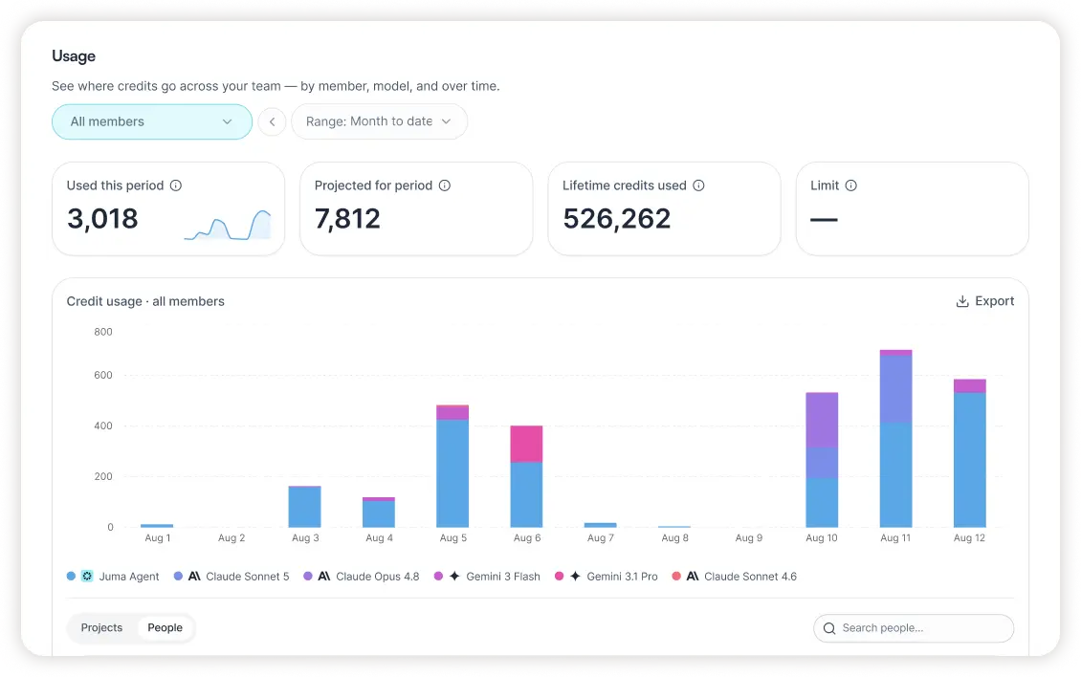The image size is (1081, 677).
Task: Toggle Claude Opus 4.8 series in legend
Action: [x=362, y=577]
